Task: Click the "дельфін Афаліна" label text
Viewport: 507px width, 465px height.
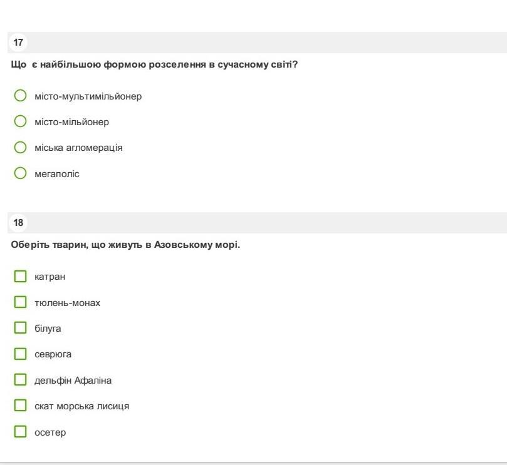Action: point(73,381)
